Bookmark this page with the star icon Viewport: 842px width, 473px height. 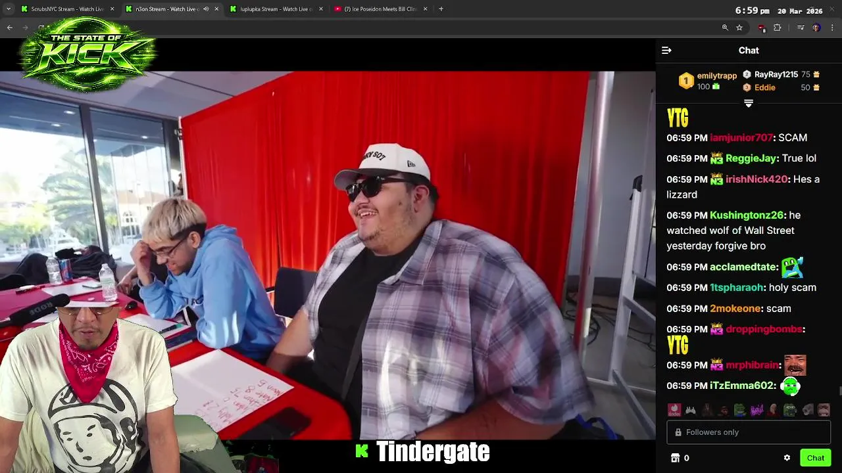[x=739, y=28]
